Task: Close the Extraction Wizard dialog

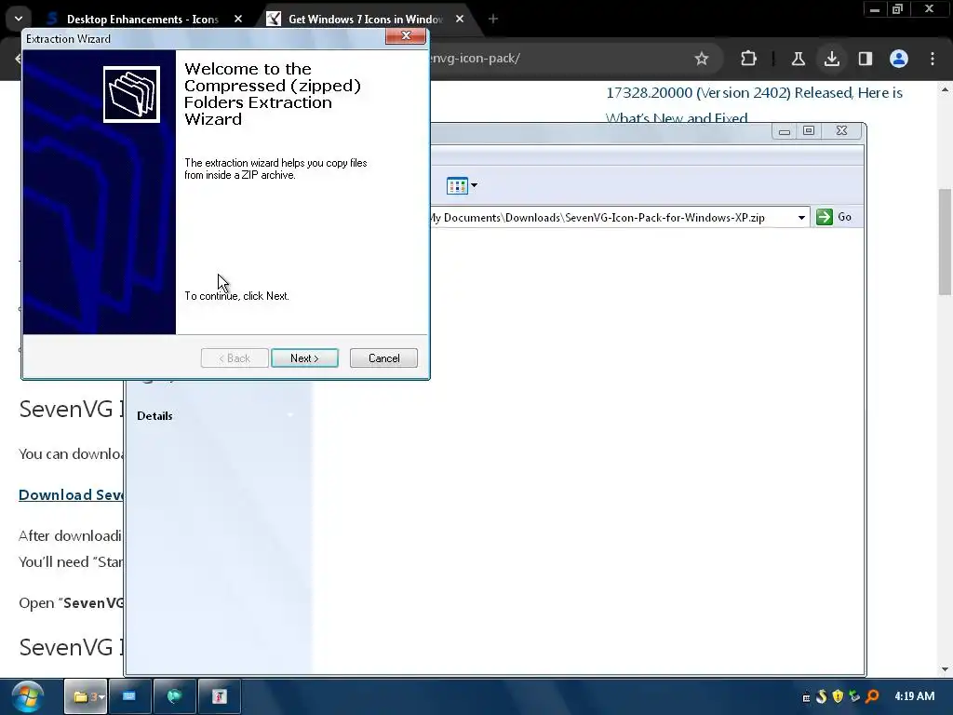Action: [x=406, y=36]
